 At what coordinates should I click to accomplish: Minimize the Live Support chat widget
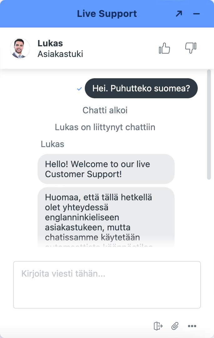(196, 14)
